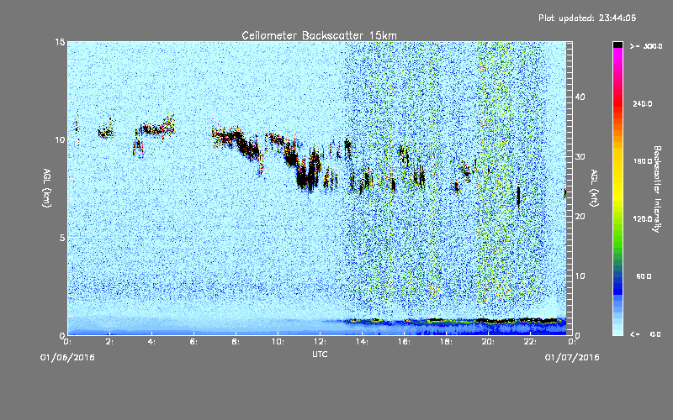Click the 15 tick label on the km axis
This screenshot has width=673, height=420.
[x=60, y=42]
